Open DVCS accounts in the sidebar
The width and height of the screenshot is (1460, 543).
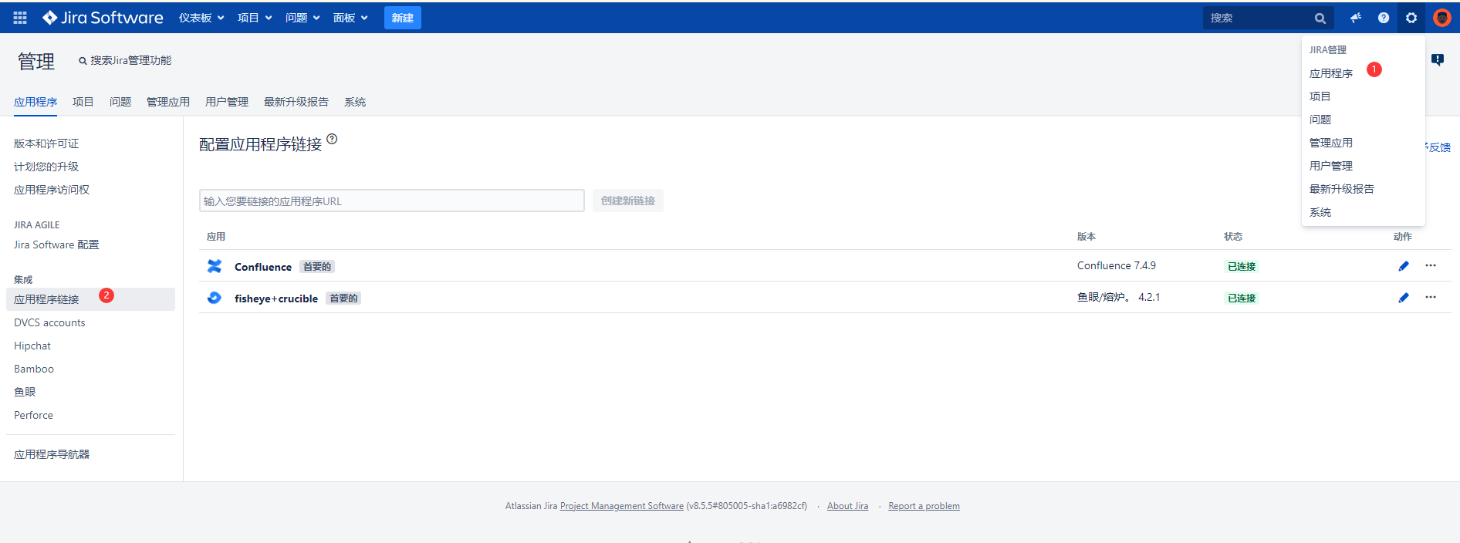(x=49, y=322)
